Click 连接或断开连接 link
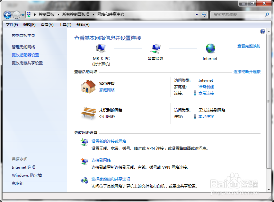This screenshot has height=202, width=274. (x=247, y=72)
